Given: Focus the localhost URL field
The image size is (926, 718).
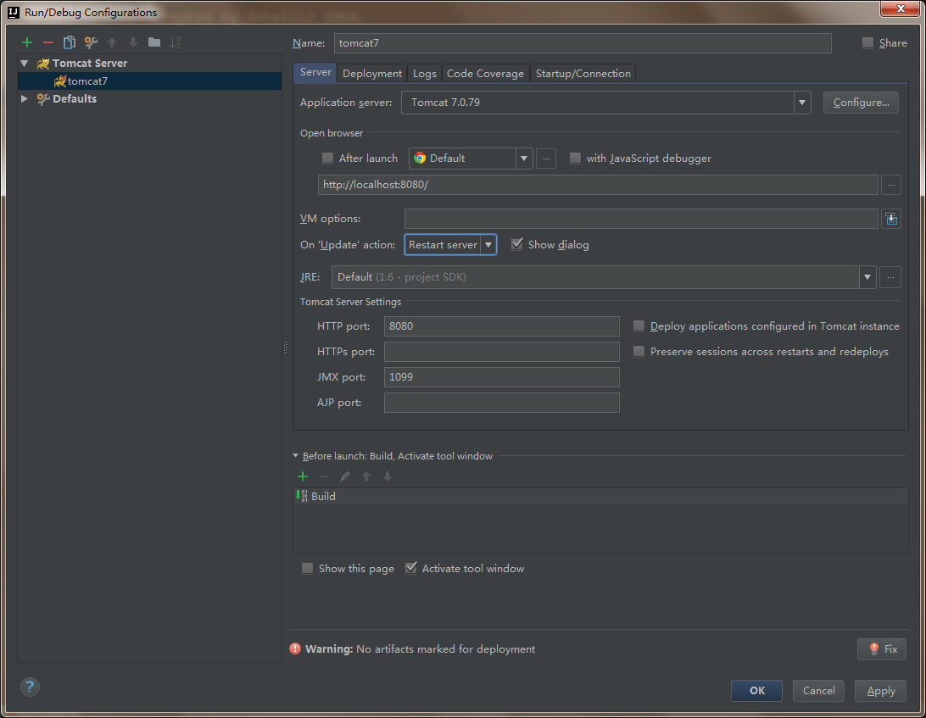Looking at the screenshot, I should point(598,185).
